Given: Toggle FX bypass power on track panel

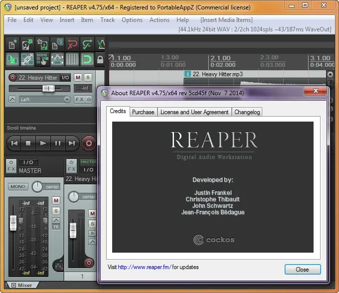Looking at the screenshot, I should 89,100.
